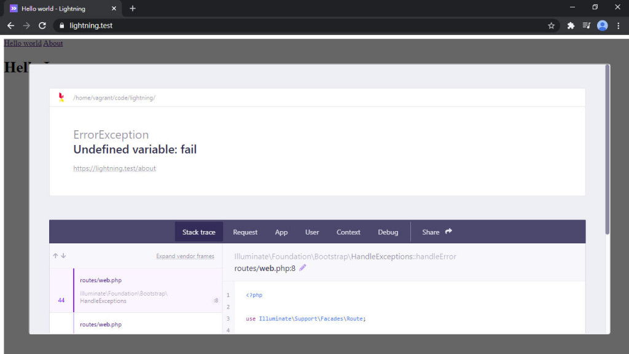Switch to the Request tab
This screenshot has width=629, height=354.
245,232
